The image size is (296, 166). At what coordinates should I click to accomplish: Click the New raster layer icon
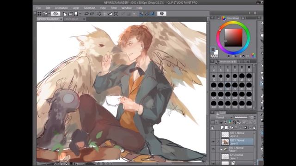(222, 128)
